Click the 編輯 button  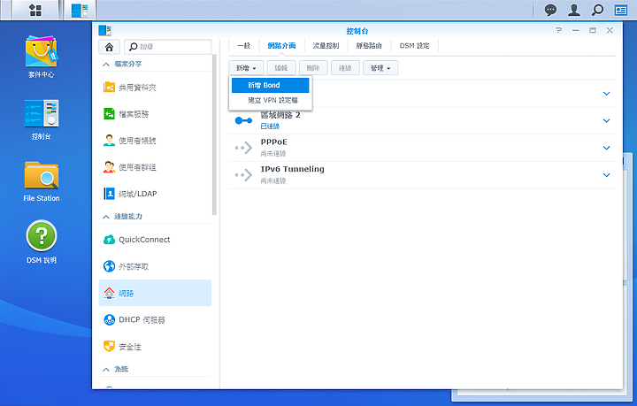pos(281,68)
